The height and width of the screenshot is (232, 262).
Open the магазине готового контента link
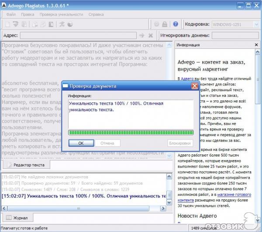[214, 197]
